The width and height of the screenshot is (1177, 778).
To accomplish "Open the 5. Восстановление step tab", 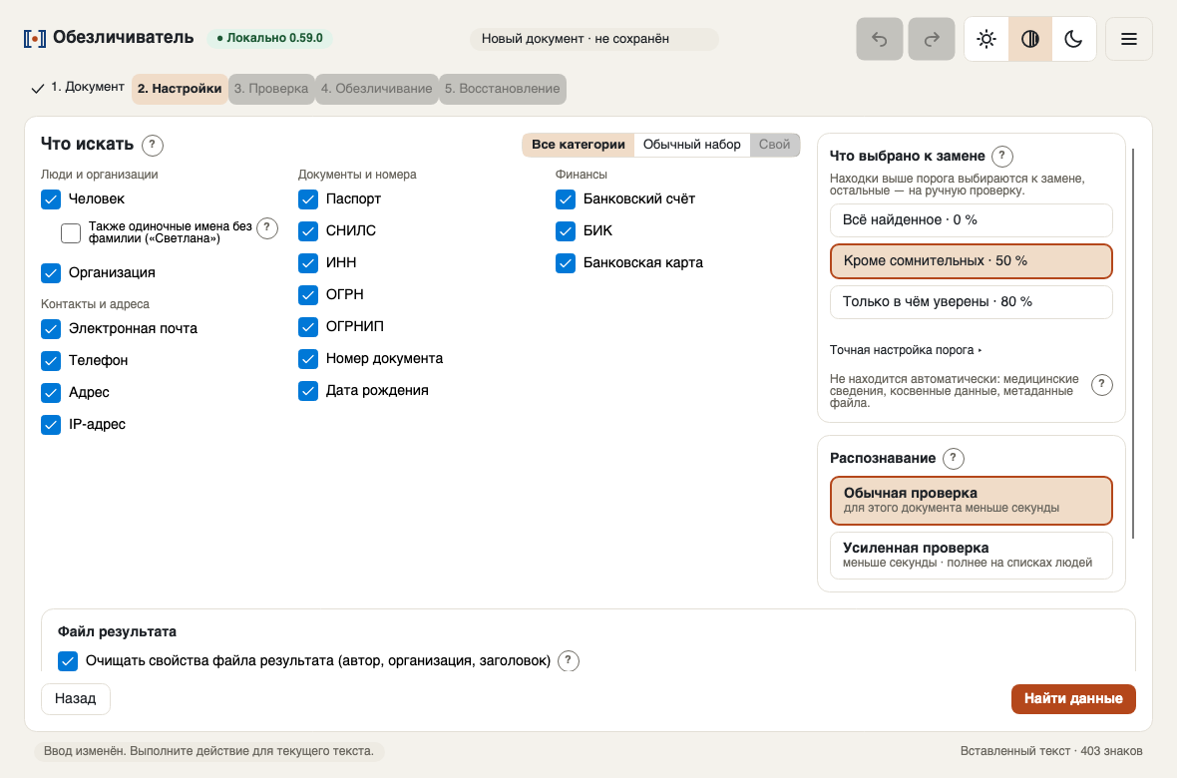I will (502, 89).
